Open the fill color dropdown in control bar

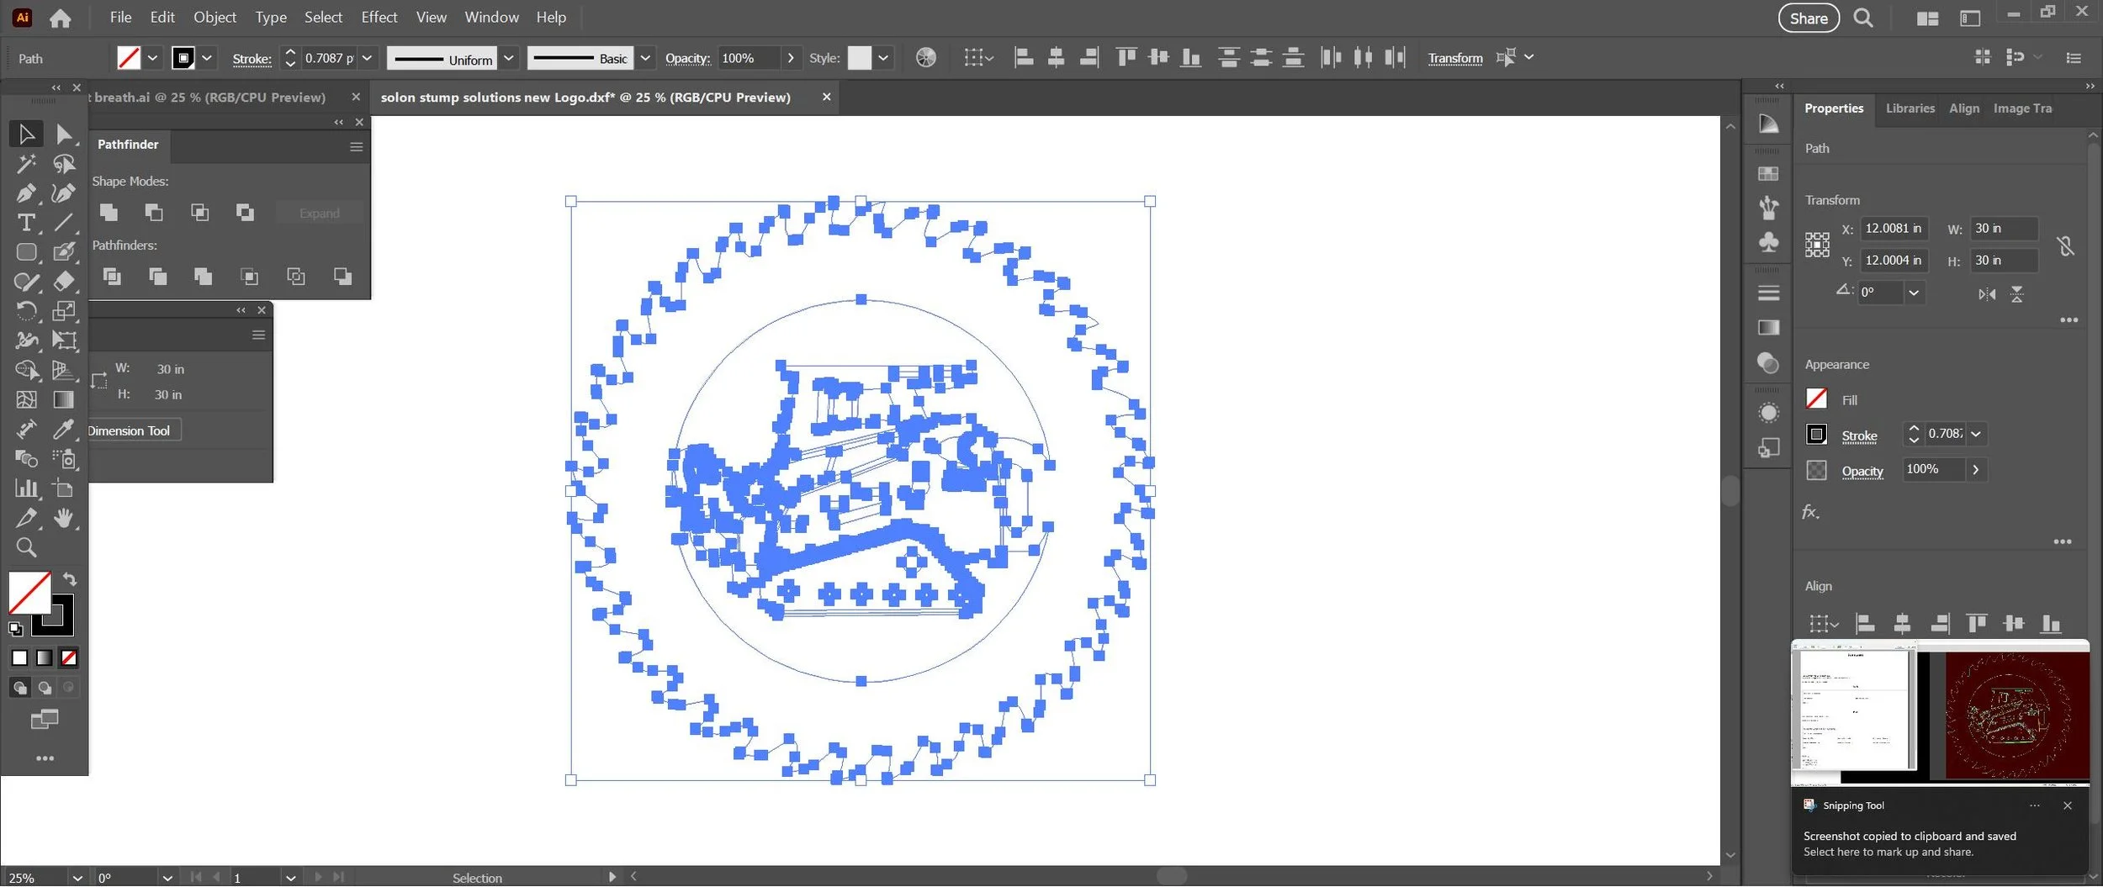[x=152, y=58]
